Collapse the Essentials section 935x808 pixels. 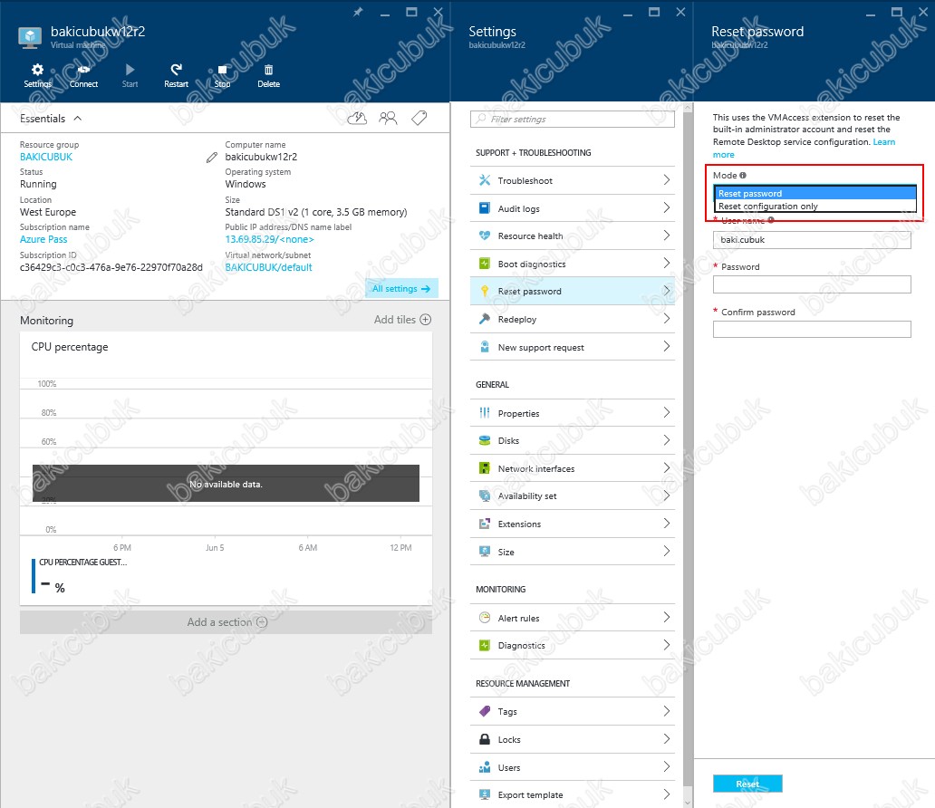pos(78,118)
